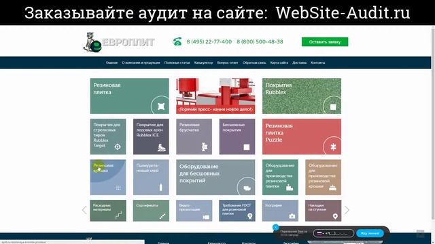Open country flag selector in callback widget
The width and height of the screenshot is (435, 244).
pos(320,233)
